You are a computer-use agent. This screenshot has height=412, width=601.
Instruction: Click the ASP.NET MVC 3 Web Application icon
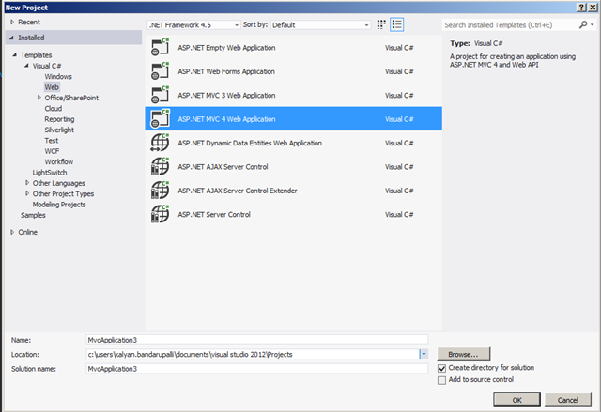pyautogui.click(x=160, y=95)
